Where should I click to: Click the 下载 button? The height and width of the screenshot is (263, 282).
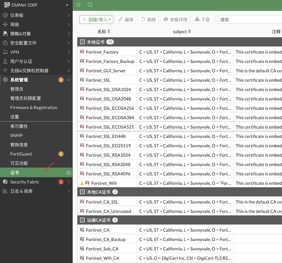[x=202, y=19]
